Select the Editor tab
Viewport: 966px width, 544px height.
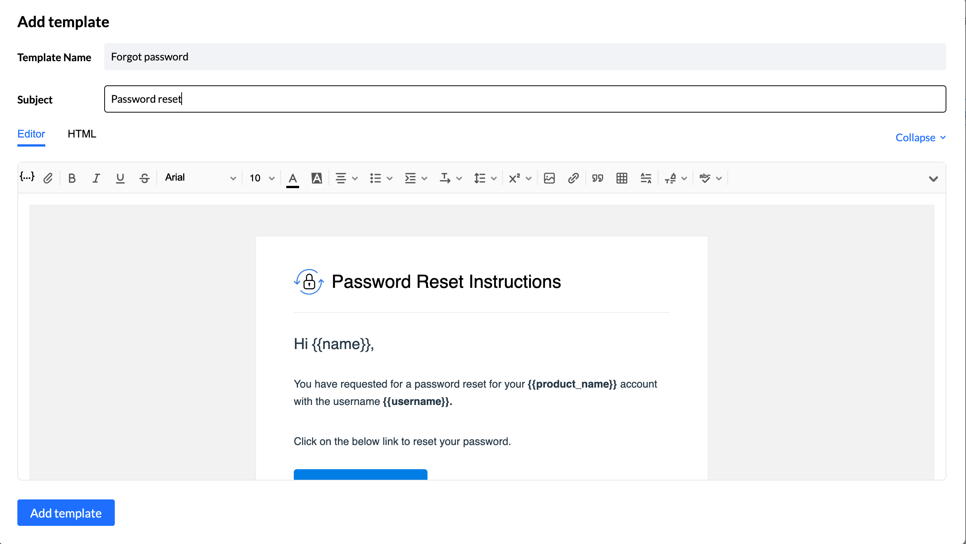coord(31,134)
